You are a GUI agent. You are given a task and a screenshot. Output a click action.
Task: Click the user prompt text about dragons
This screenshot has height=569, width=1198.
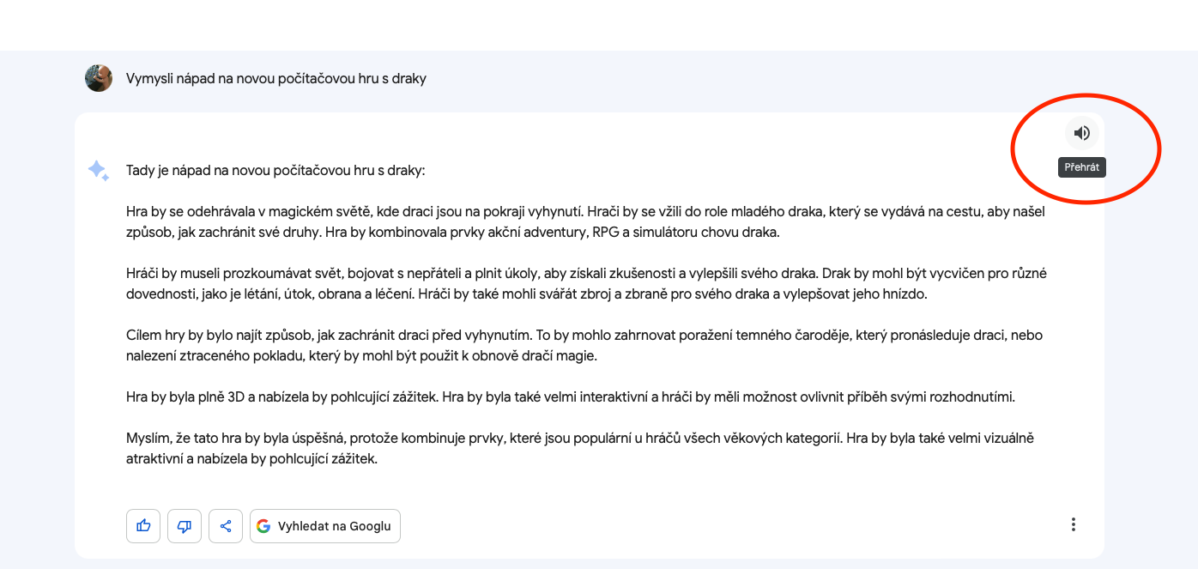coord(275,79)
